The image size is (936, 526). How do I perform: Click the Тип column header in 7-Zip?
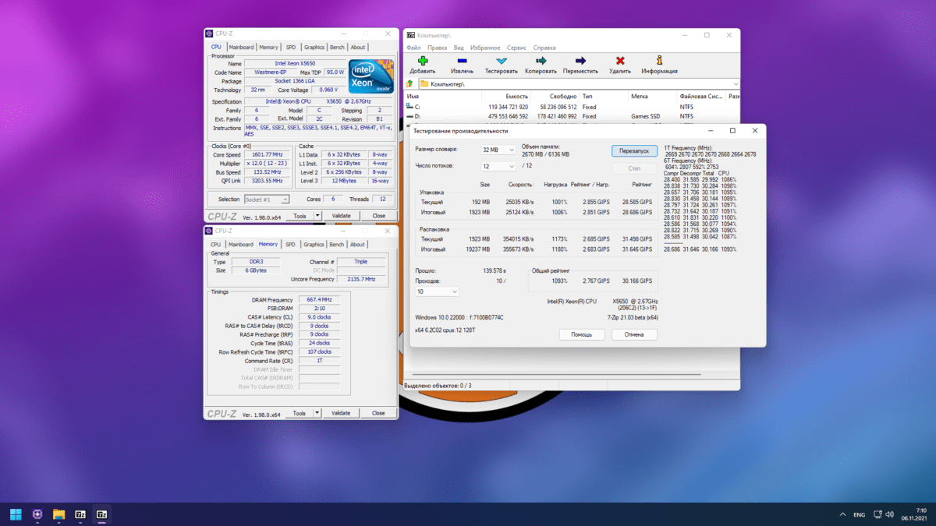pos(604,97)
